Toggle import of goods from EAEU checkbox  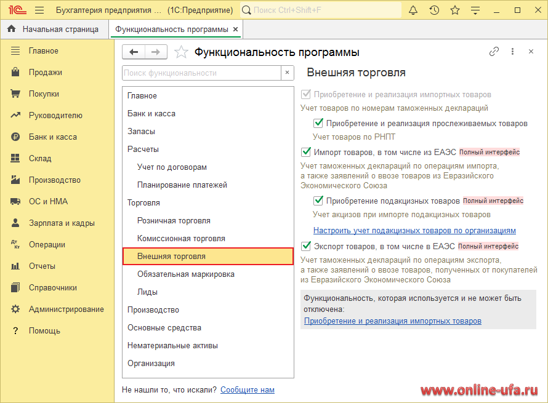click(305, 152)
